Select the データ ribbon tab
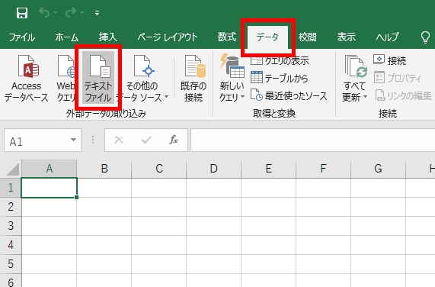The width and height of the screenshot is (435, 287). [267, 37]
